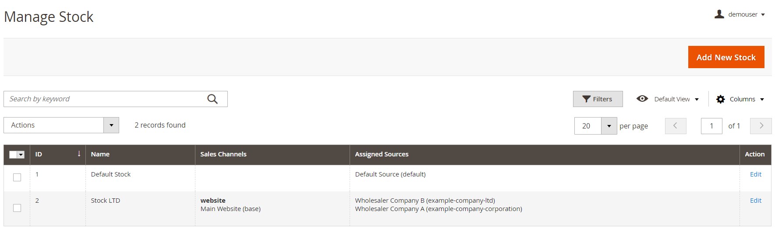Click the Columns gear icon
Screen dimensions: 775x232
720,99
